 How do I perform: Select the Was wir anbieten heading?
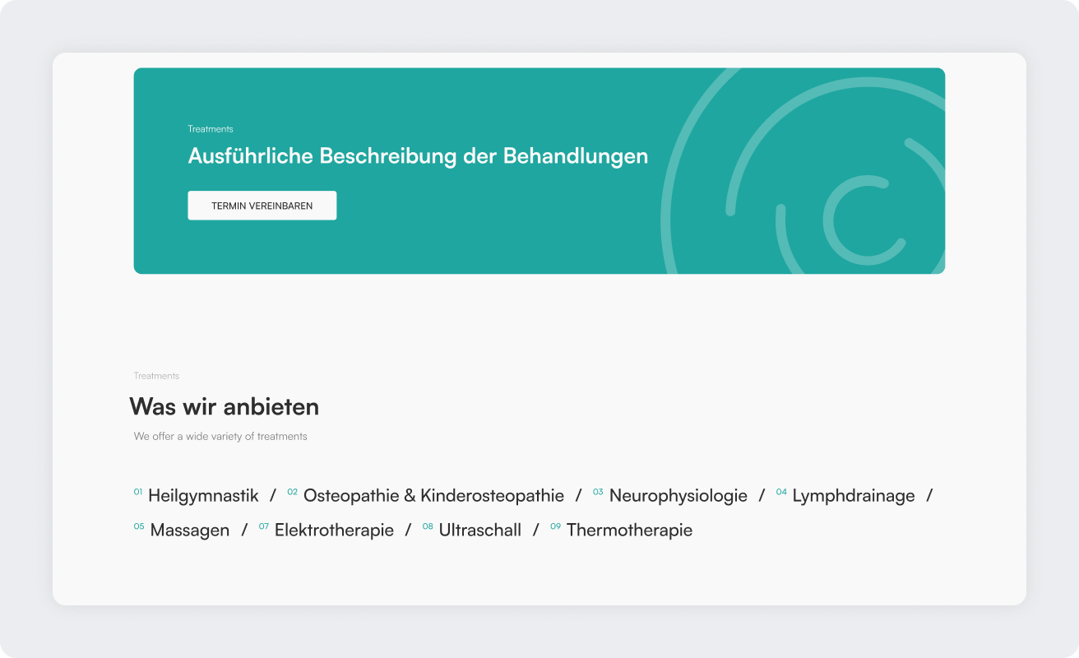pyautogui.click(x=224, y=406)
